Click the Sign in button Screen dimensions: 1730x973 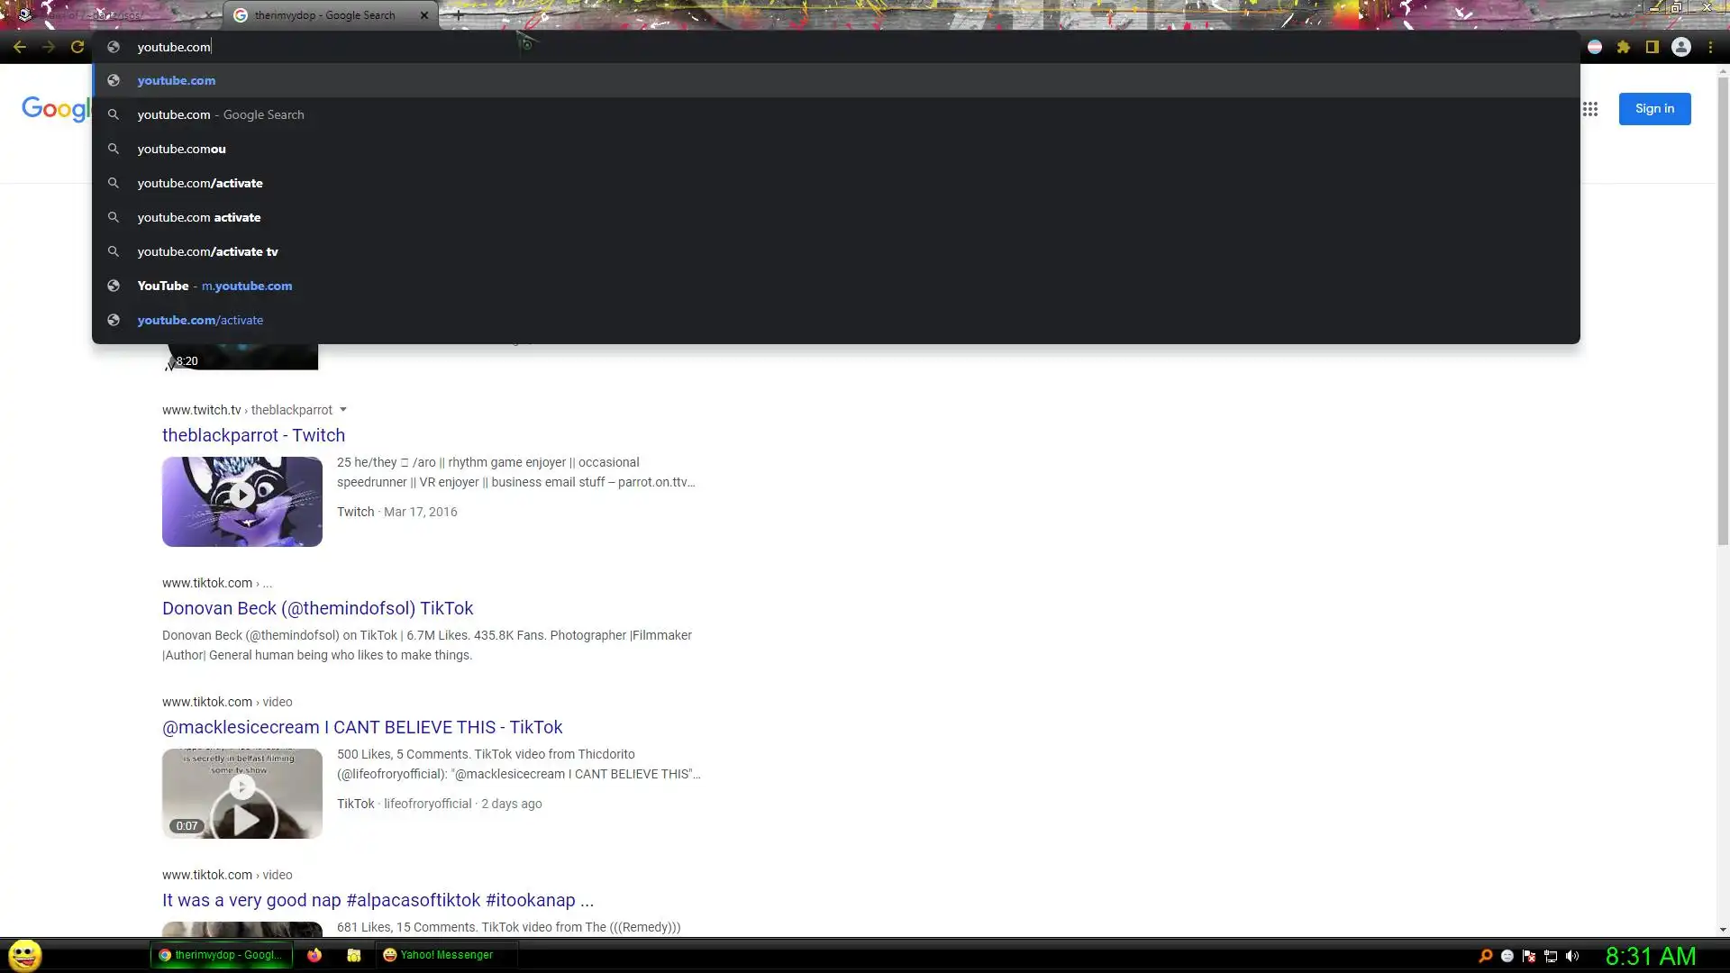(1654, 109)
